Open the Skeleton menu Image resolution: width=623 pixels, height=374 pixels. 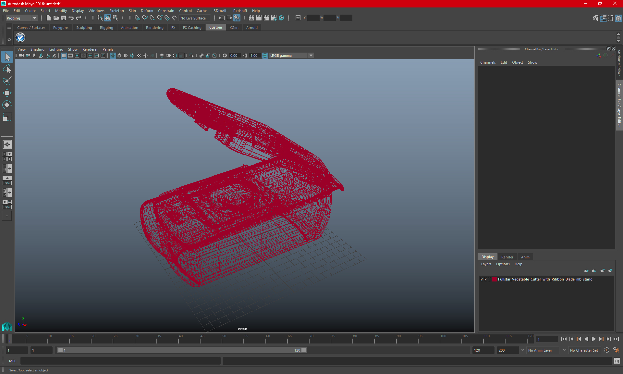[116, 11]
